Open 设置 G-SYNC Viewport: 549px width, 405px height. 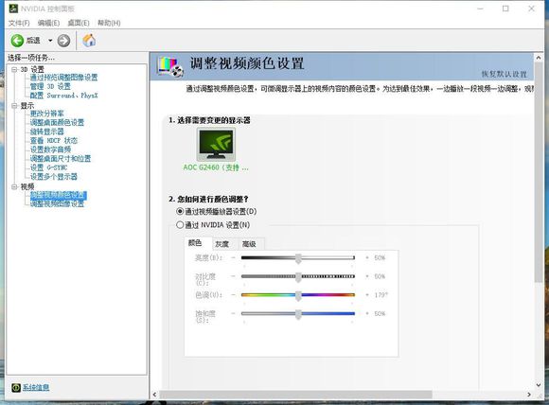tap(48, 167)
